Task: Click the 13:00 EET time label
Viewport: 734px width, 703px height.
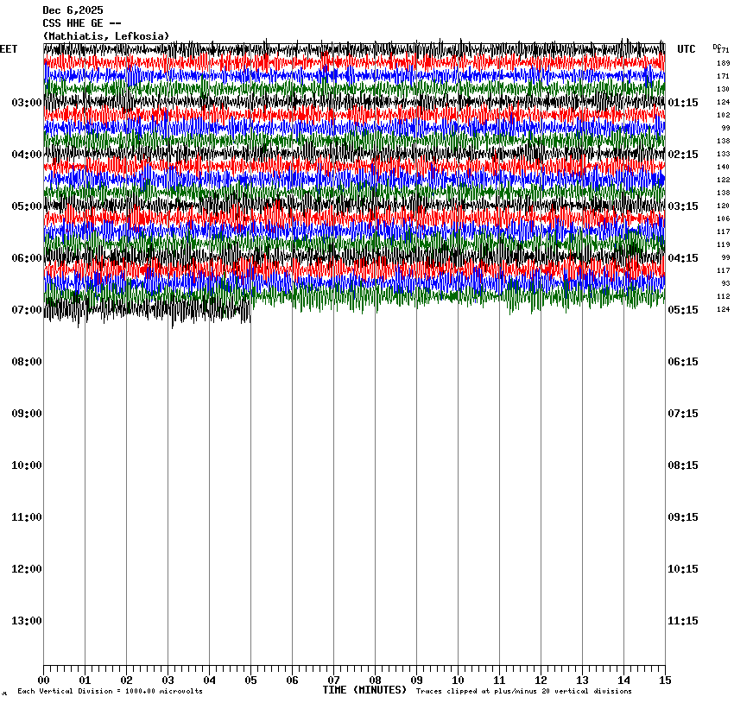Action: pos(26,621)
